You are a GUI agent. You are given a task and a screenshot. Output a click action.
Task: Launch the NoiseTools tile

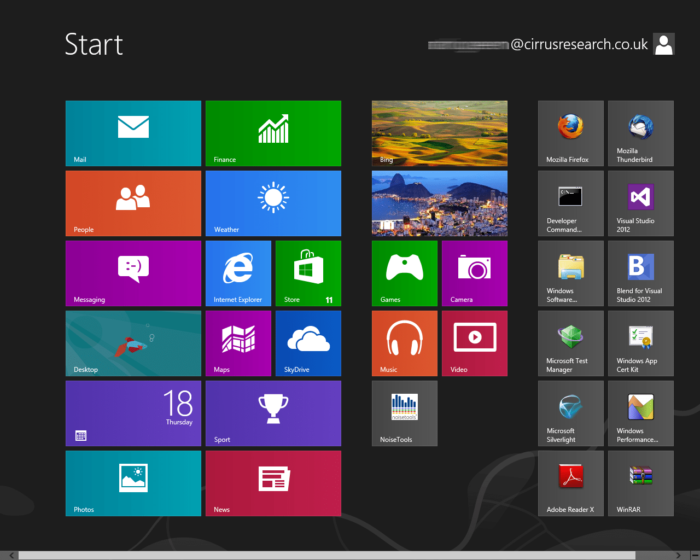(405, 413)
